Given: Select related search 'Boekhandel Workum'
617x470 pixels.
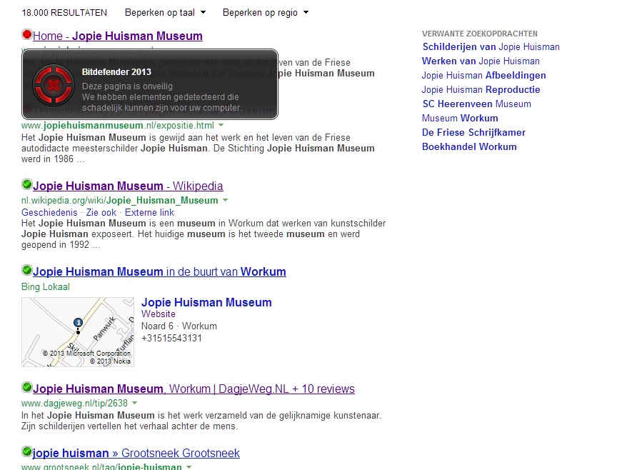Looking at the screenshot, I should tap(469, 147).
